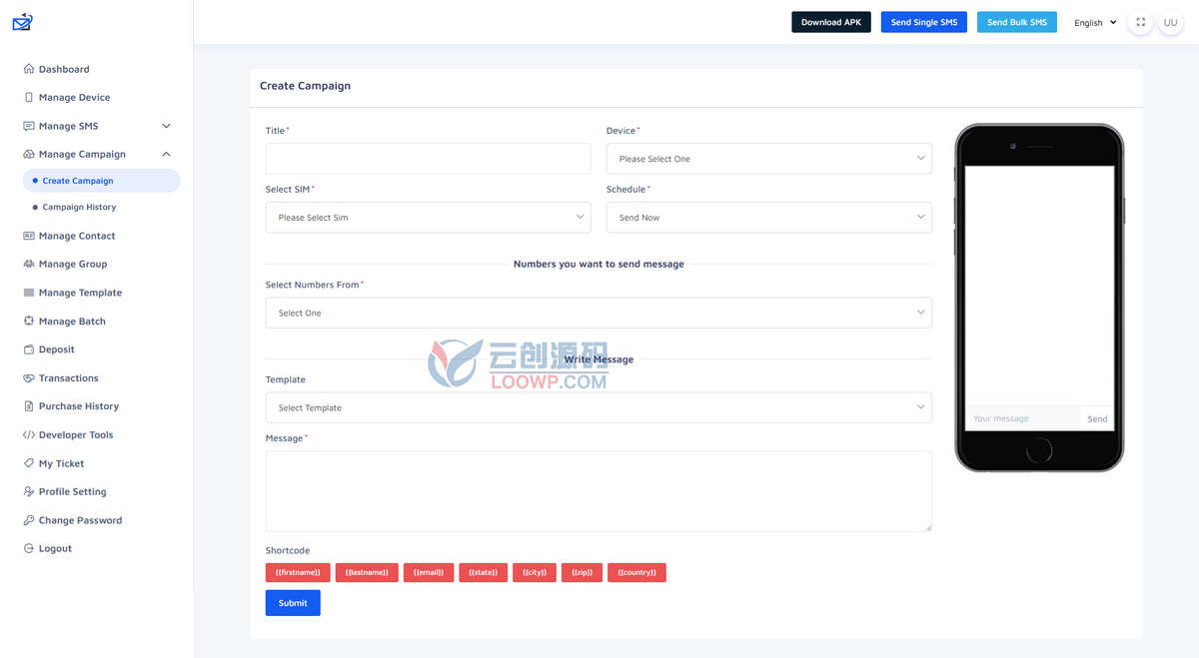Insert the {{firstname}} shortcode
The width and height of the screenshot is (1199, 658).
click(298, 572)
